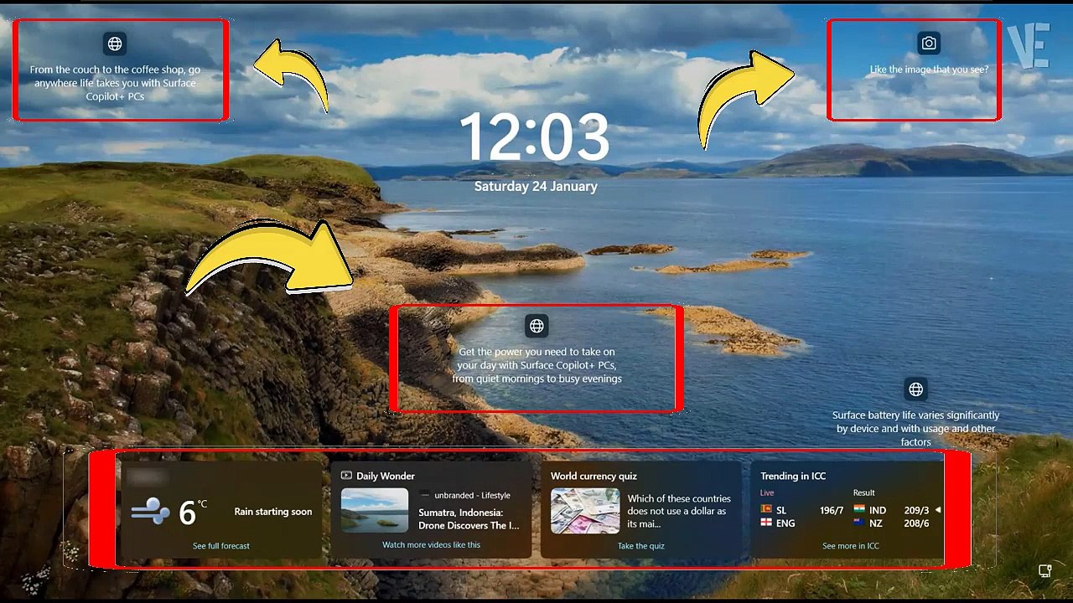1073x603 pixels.
Task: Click the globe icon above 'Get the power' text
Action: pos(536,326)
